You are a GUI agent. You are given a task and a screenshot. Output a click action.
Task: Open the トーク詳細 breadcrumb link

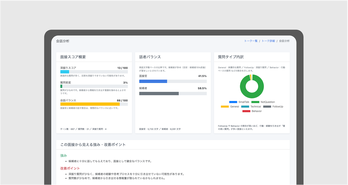(x=268, y=41)
